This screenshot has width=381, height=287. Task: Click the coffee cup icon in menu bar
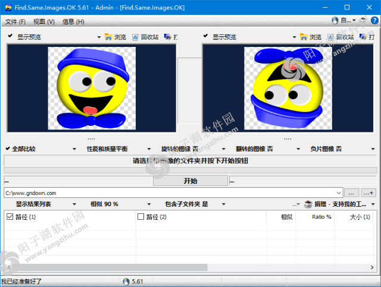(x=363, y=20)
